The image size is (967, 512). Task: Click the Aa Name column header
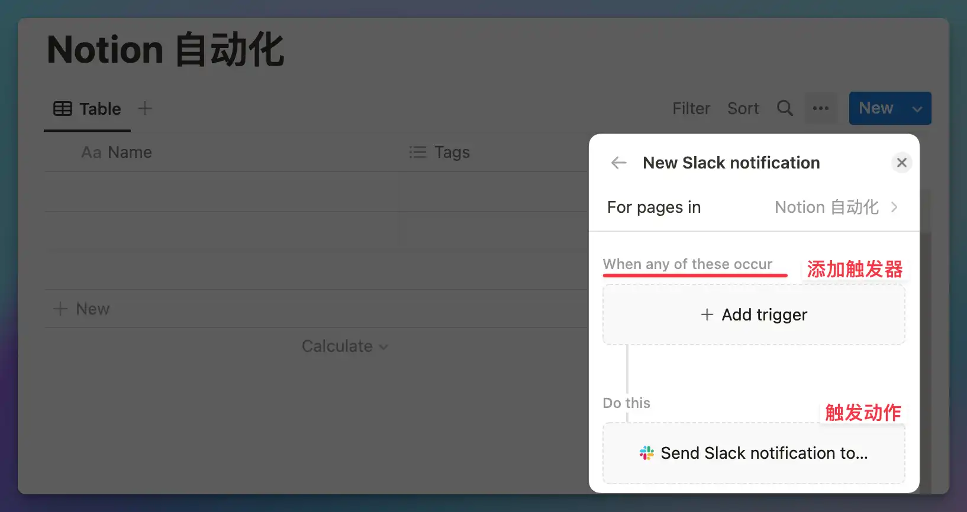(x=117, y=153)
